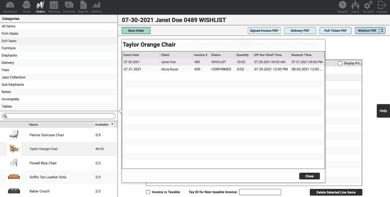Open the Planning icon
This screenshot has width=390, height=197.
[54, 6]
